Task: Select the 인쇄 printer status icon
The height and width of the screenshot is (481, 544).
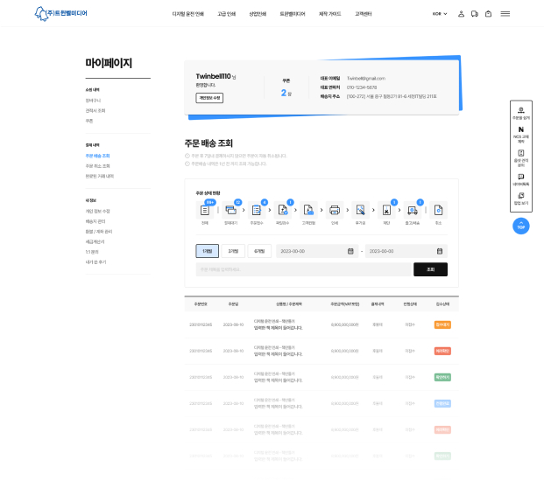Action: pos(334,210)
